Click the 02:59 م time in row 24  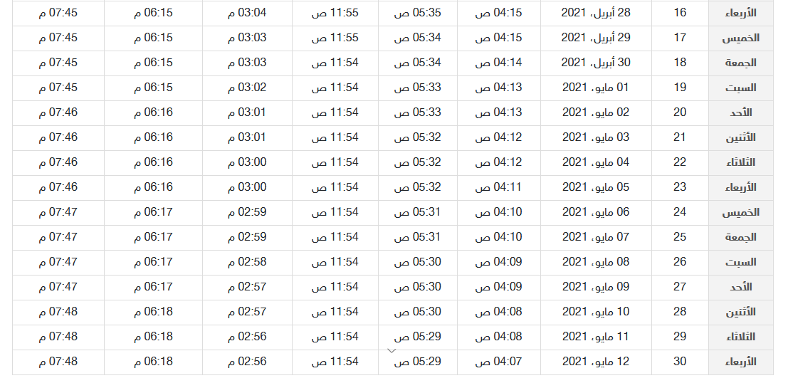(x=247, y=212)
